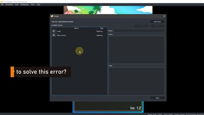This screenshot has width=204, height=115.
Task: Enable the Max money cheat checkbox
Action: (54, 35)
